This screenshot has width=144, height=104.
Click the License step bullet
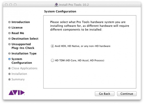point(9,28)
